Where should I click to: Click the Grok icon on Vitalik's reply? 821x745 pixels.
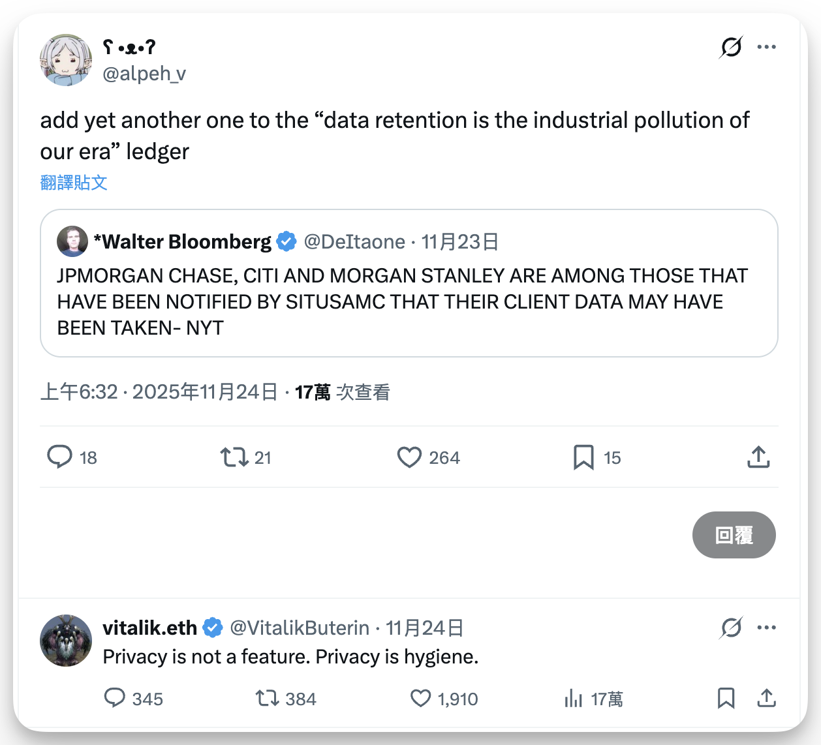tap(731, 628)
